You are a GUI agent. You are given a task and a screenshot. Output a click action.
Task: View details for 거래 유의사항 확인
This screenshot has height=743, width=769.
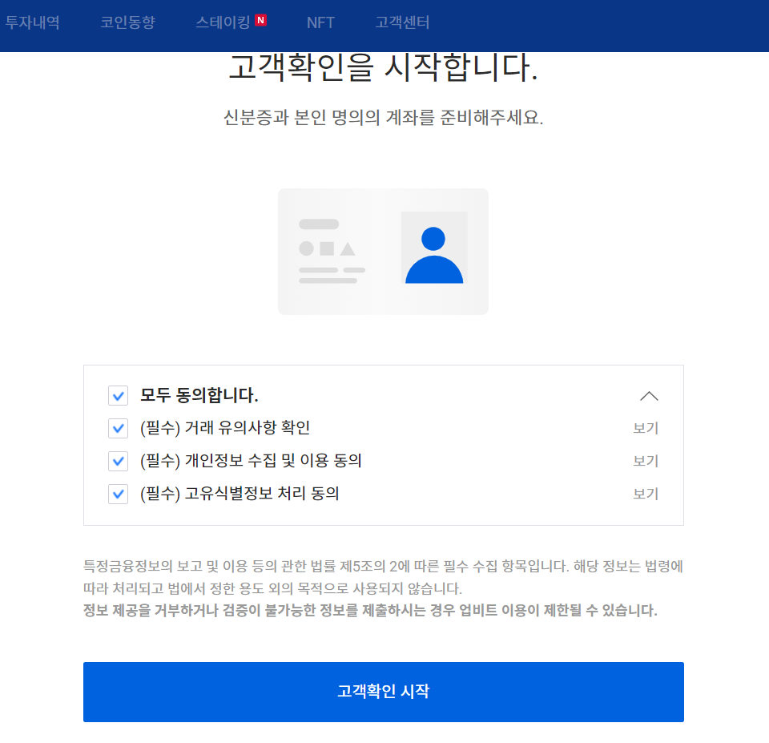tap(646, 429)
